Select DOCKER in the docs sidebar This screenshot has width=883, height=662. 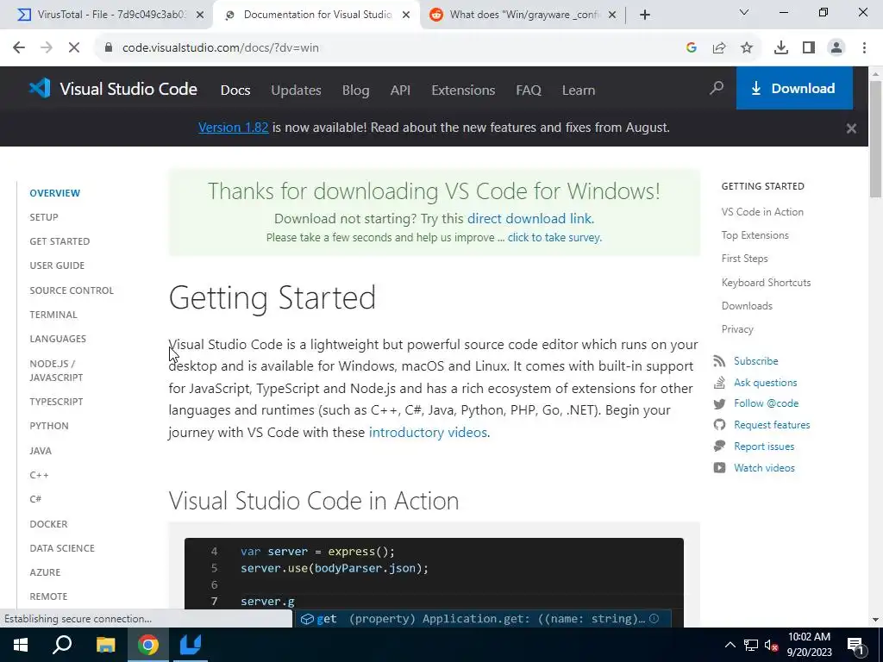[x=48, y=524]
